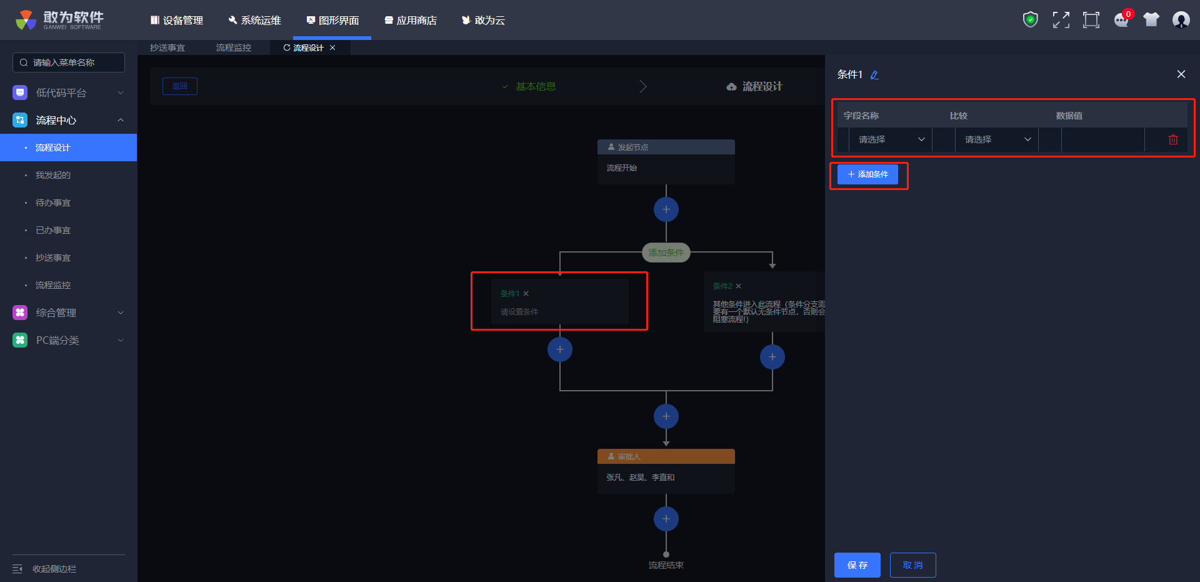The image size is (1200, 582).
Task: Delete the condition row with trash icon
Action: pyautogui.click(x=1173, y=139)
